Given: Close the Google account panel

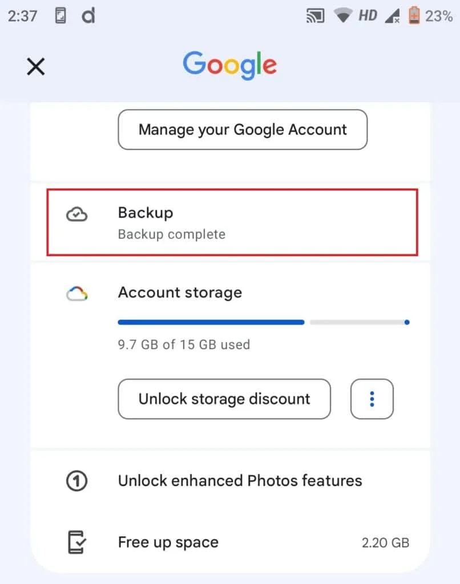Looking at the screenshot, I should pos(35,67).
